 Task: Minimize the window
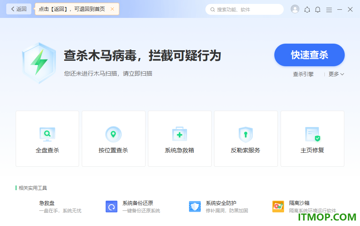(340, 10)
